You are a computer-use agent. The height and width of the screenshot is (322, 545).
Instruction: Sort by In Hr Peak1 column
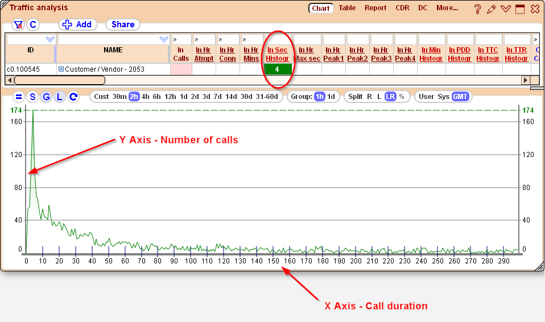tap(333, 54)
